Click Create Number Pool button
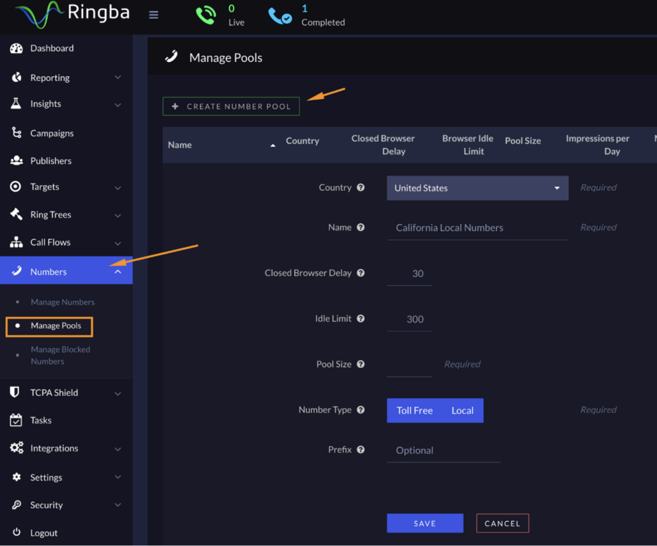 click(x=231, y=107)
